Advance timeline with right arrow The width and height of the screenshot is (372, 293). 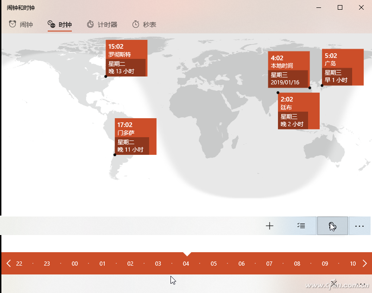pyautogui.click(x=365, y=263)
